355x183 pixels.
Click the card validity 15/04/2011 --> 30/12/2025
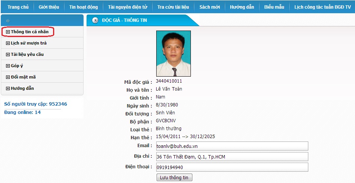[x=186, y=137]
